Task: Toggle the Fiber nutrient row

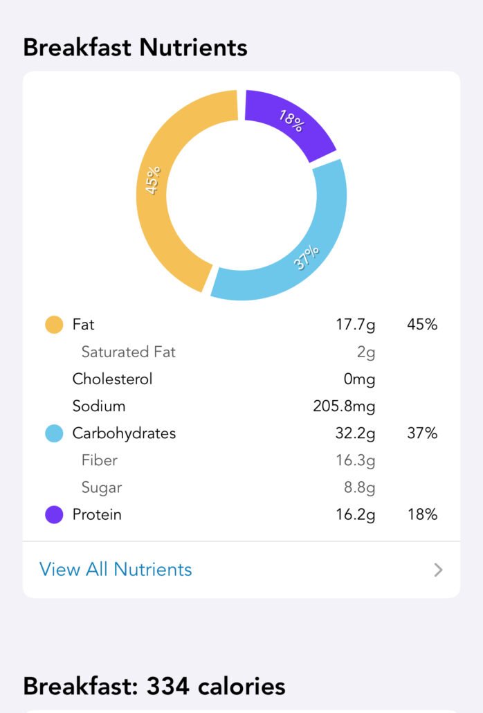Action: (x=102, y=460)
